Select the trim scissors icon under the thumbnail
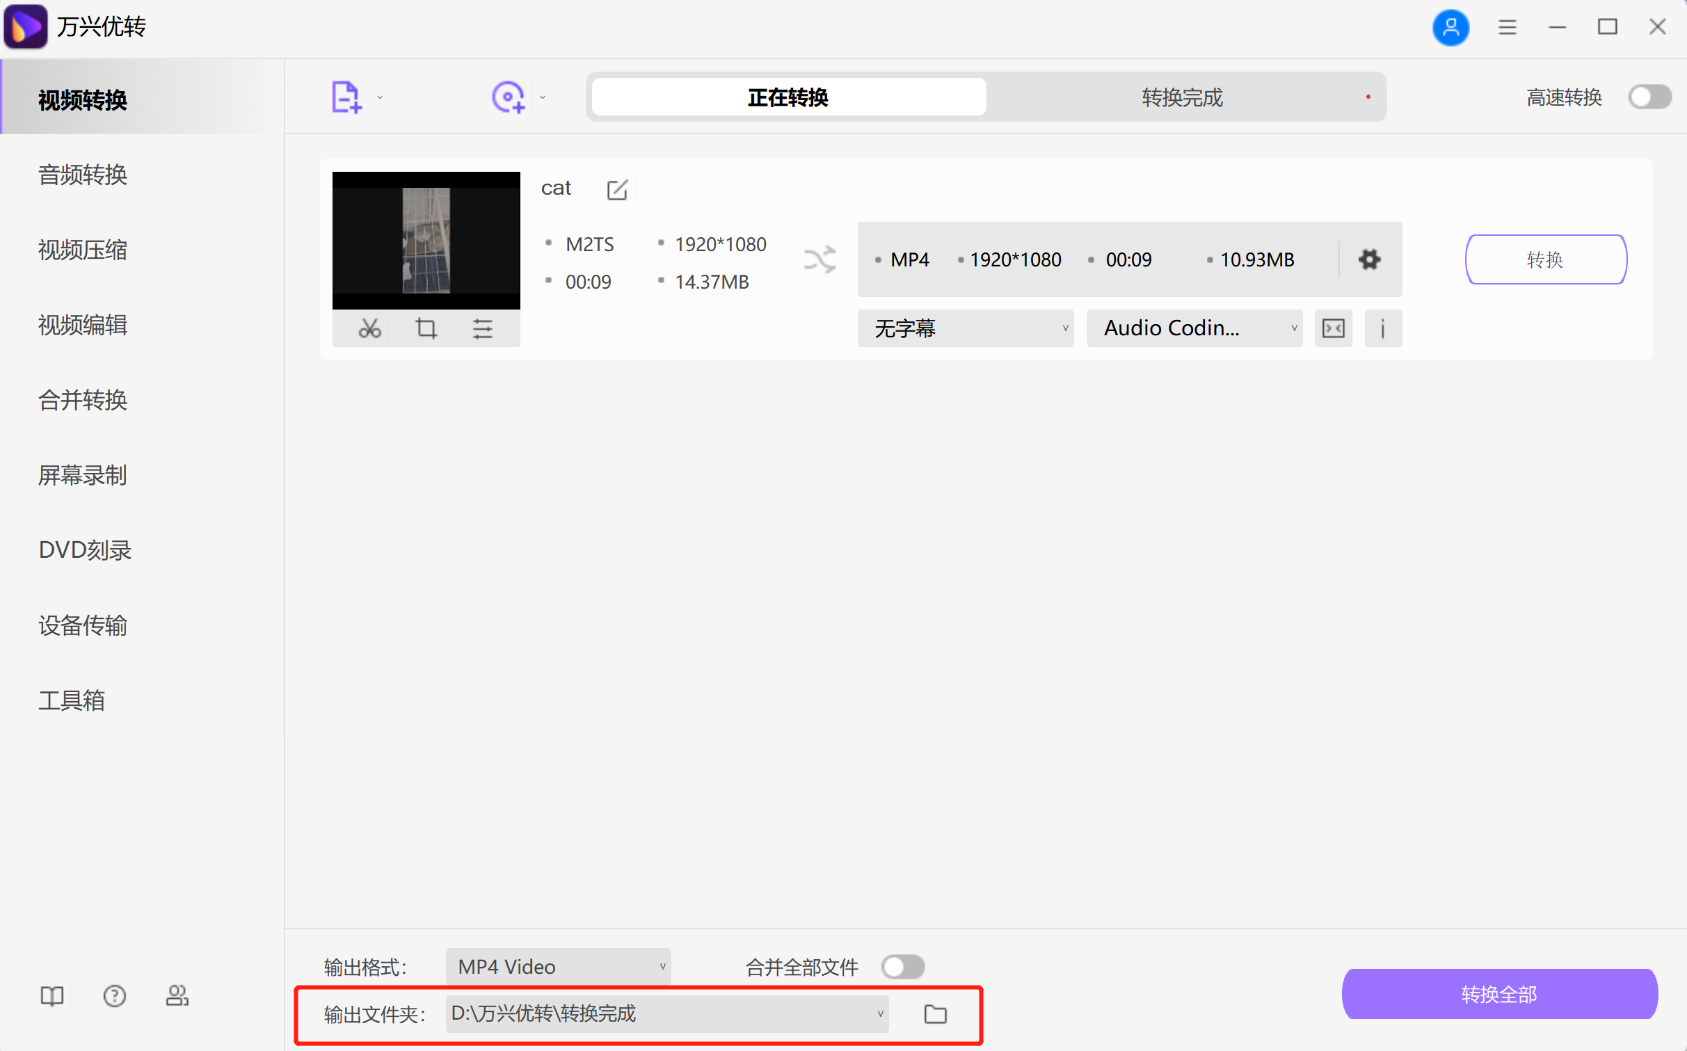Screen dimensions: 1687x1051 click(369, 328)
